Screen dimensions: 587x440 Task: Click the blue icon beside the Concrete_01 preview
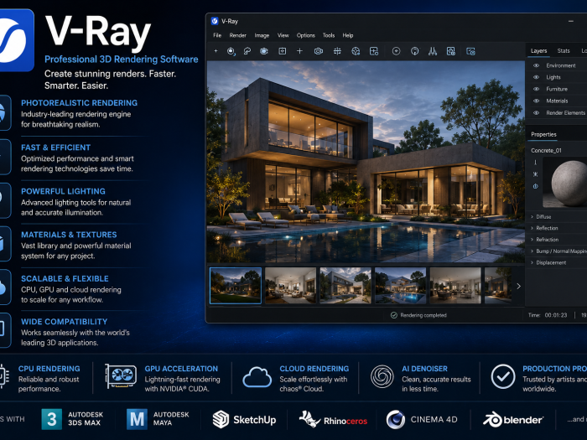coord(535,186)
